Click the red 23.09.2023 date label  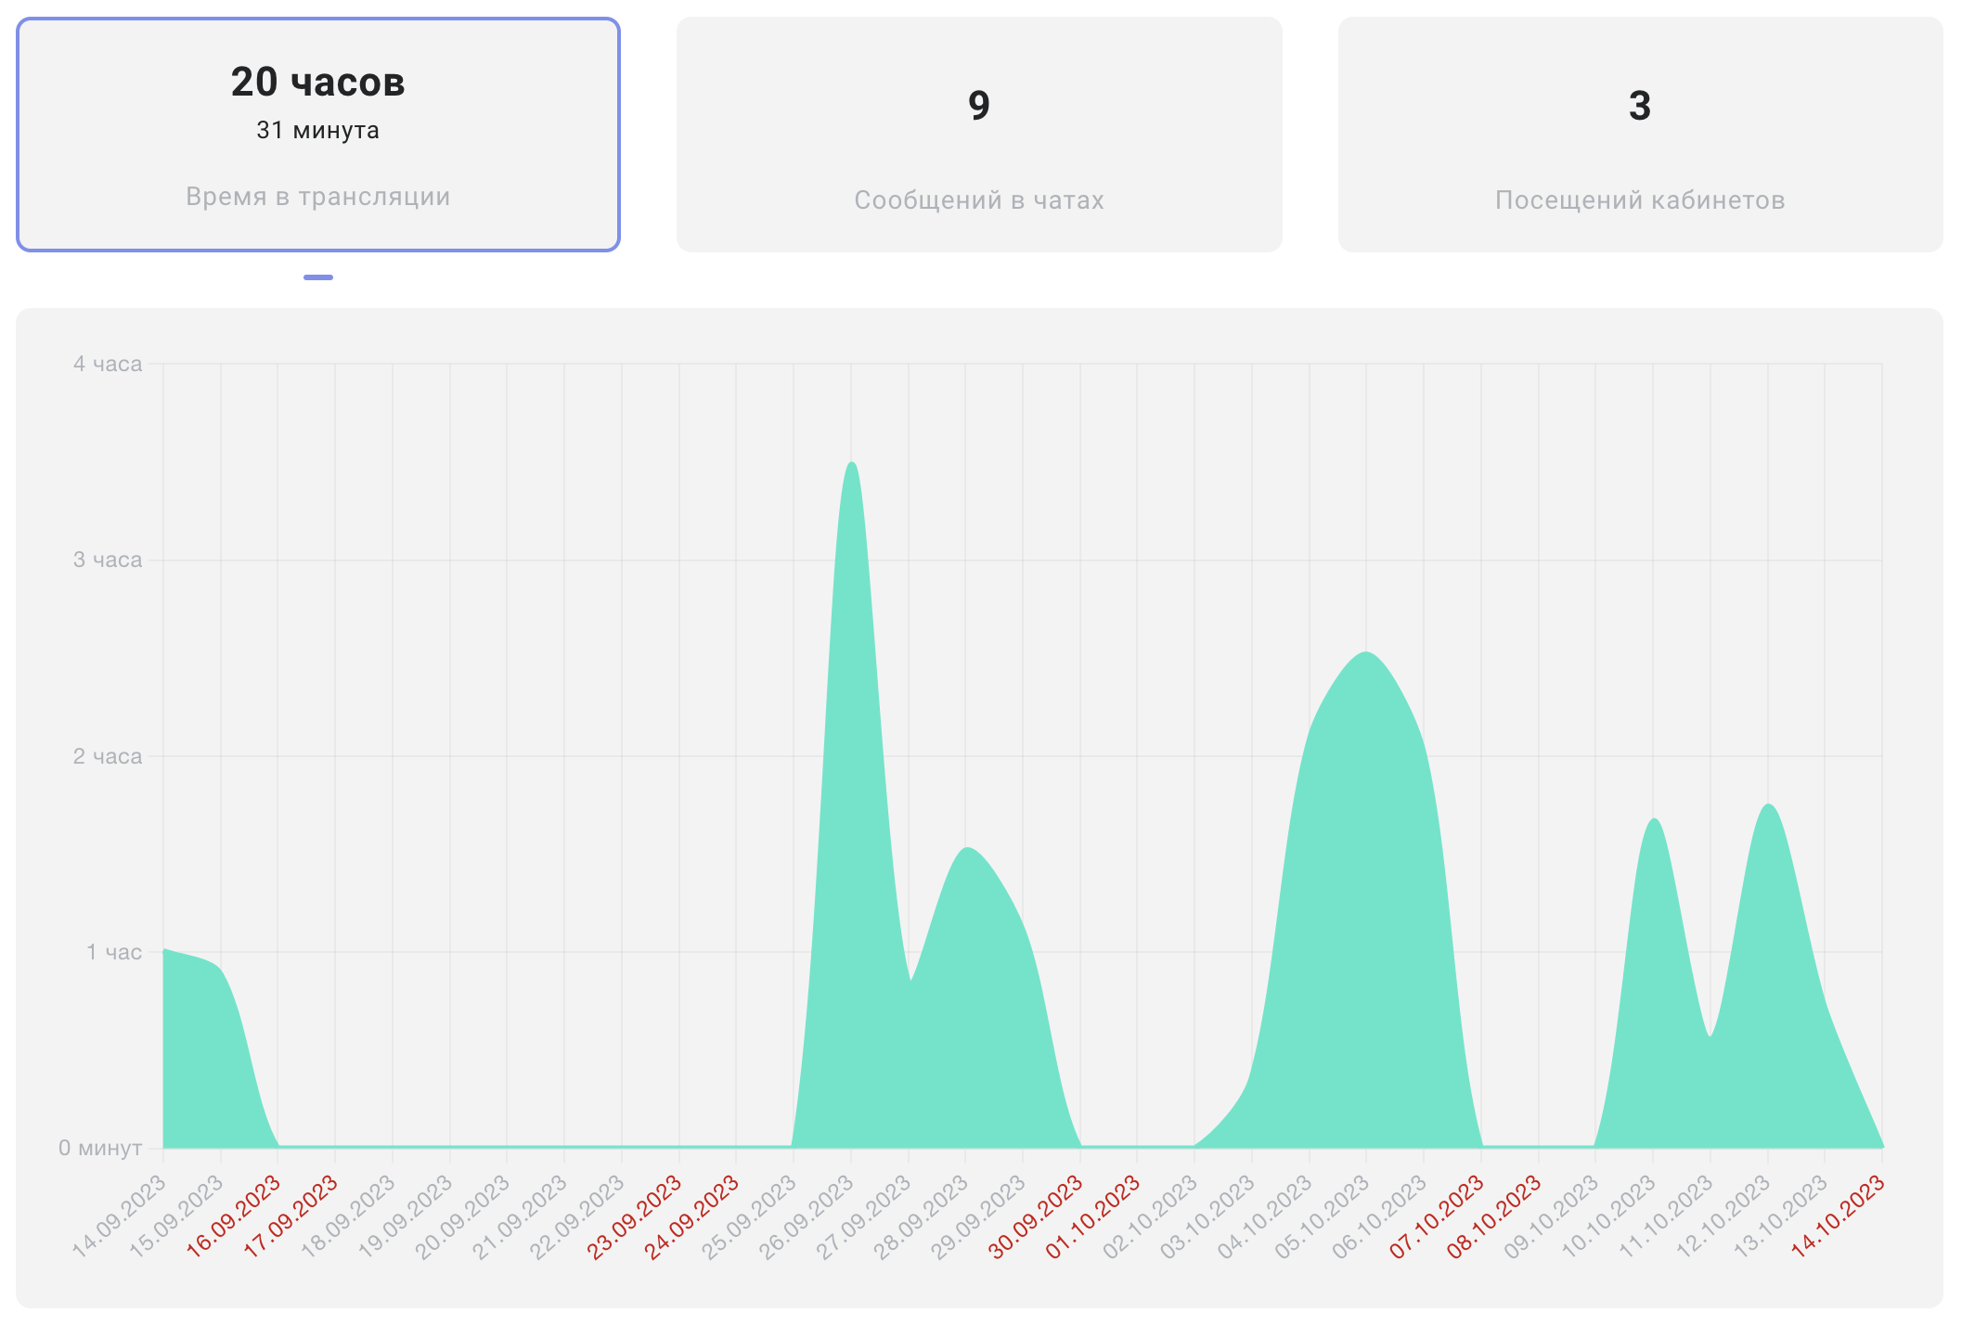point(636,1216)
